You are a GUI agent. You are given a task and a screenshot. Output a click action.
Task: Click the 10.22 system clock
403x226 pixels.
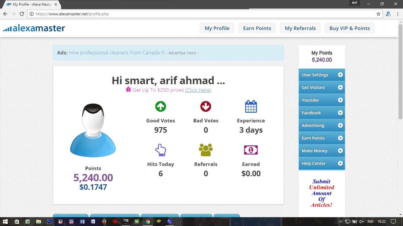pos(382,222)
